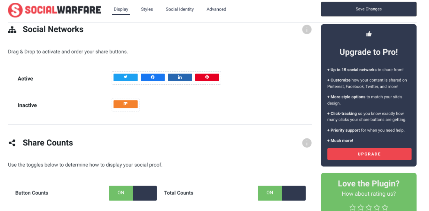Switch to the Styles tab
The image size is (429, 211).
[x=147, y=9]
